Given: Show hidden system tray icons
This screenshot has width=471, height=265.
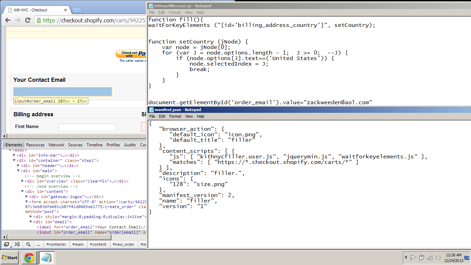Looking at the screenshot, I should pyautogui.click(x=406, y=258).
